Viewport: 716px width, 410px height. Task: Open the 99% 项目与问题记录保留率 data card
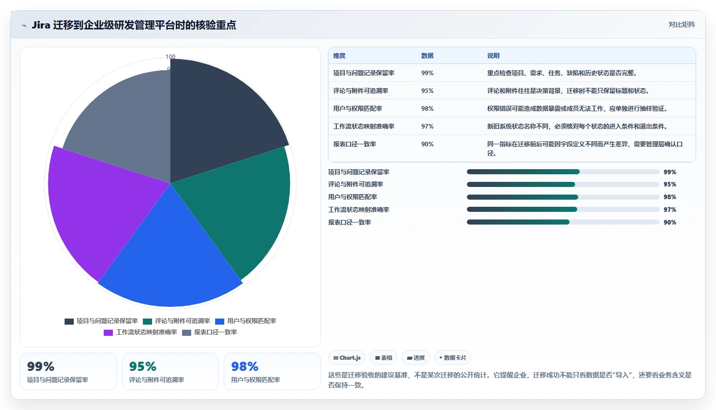coord(68,371)
